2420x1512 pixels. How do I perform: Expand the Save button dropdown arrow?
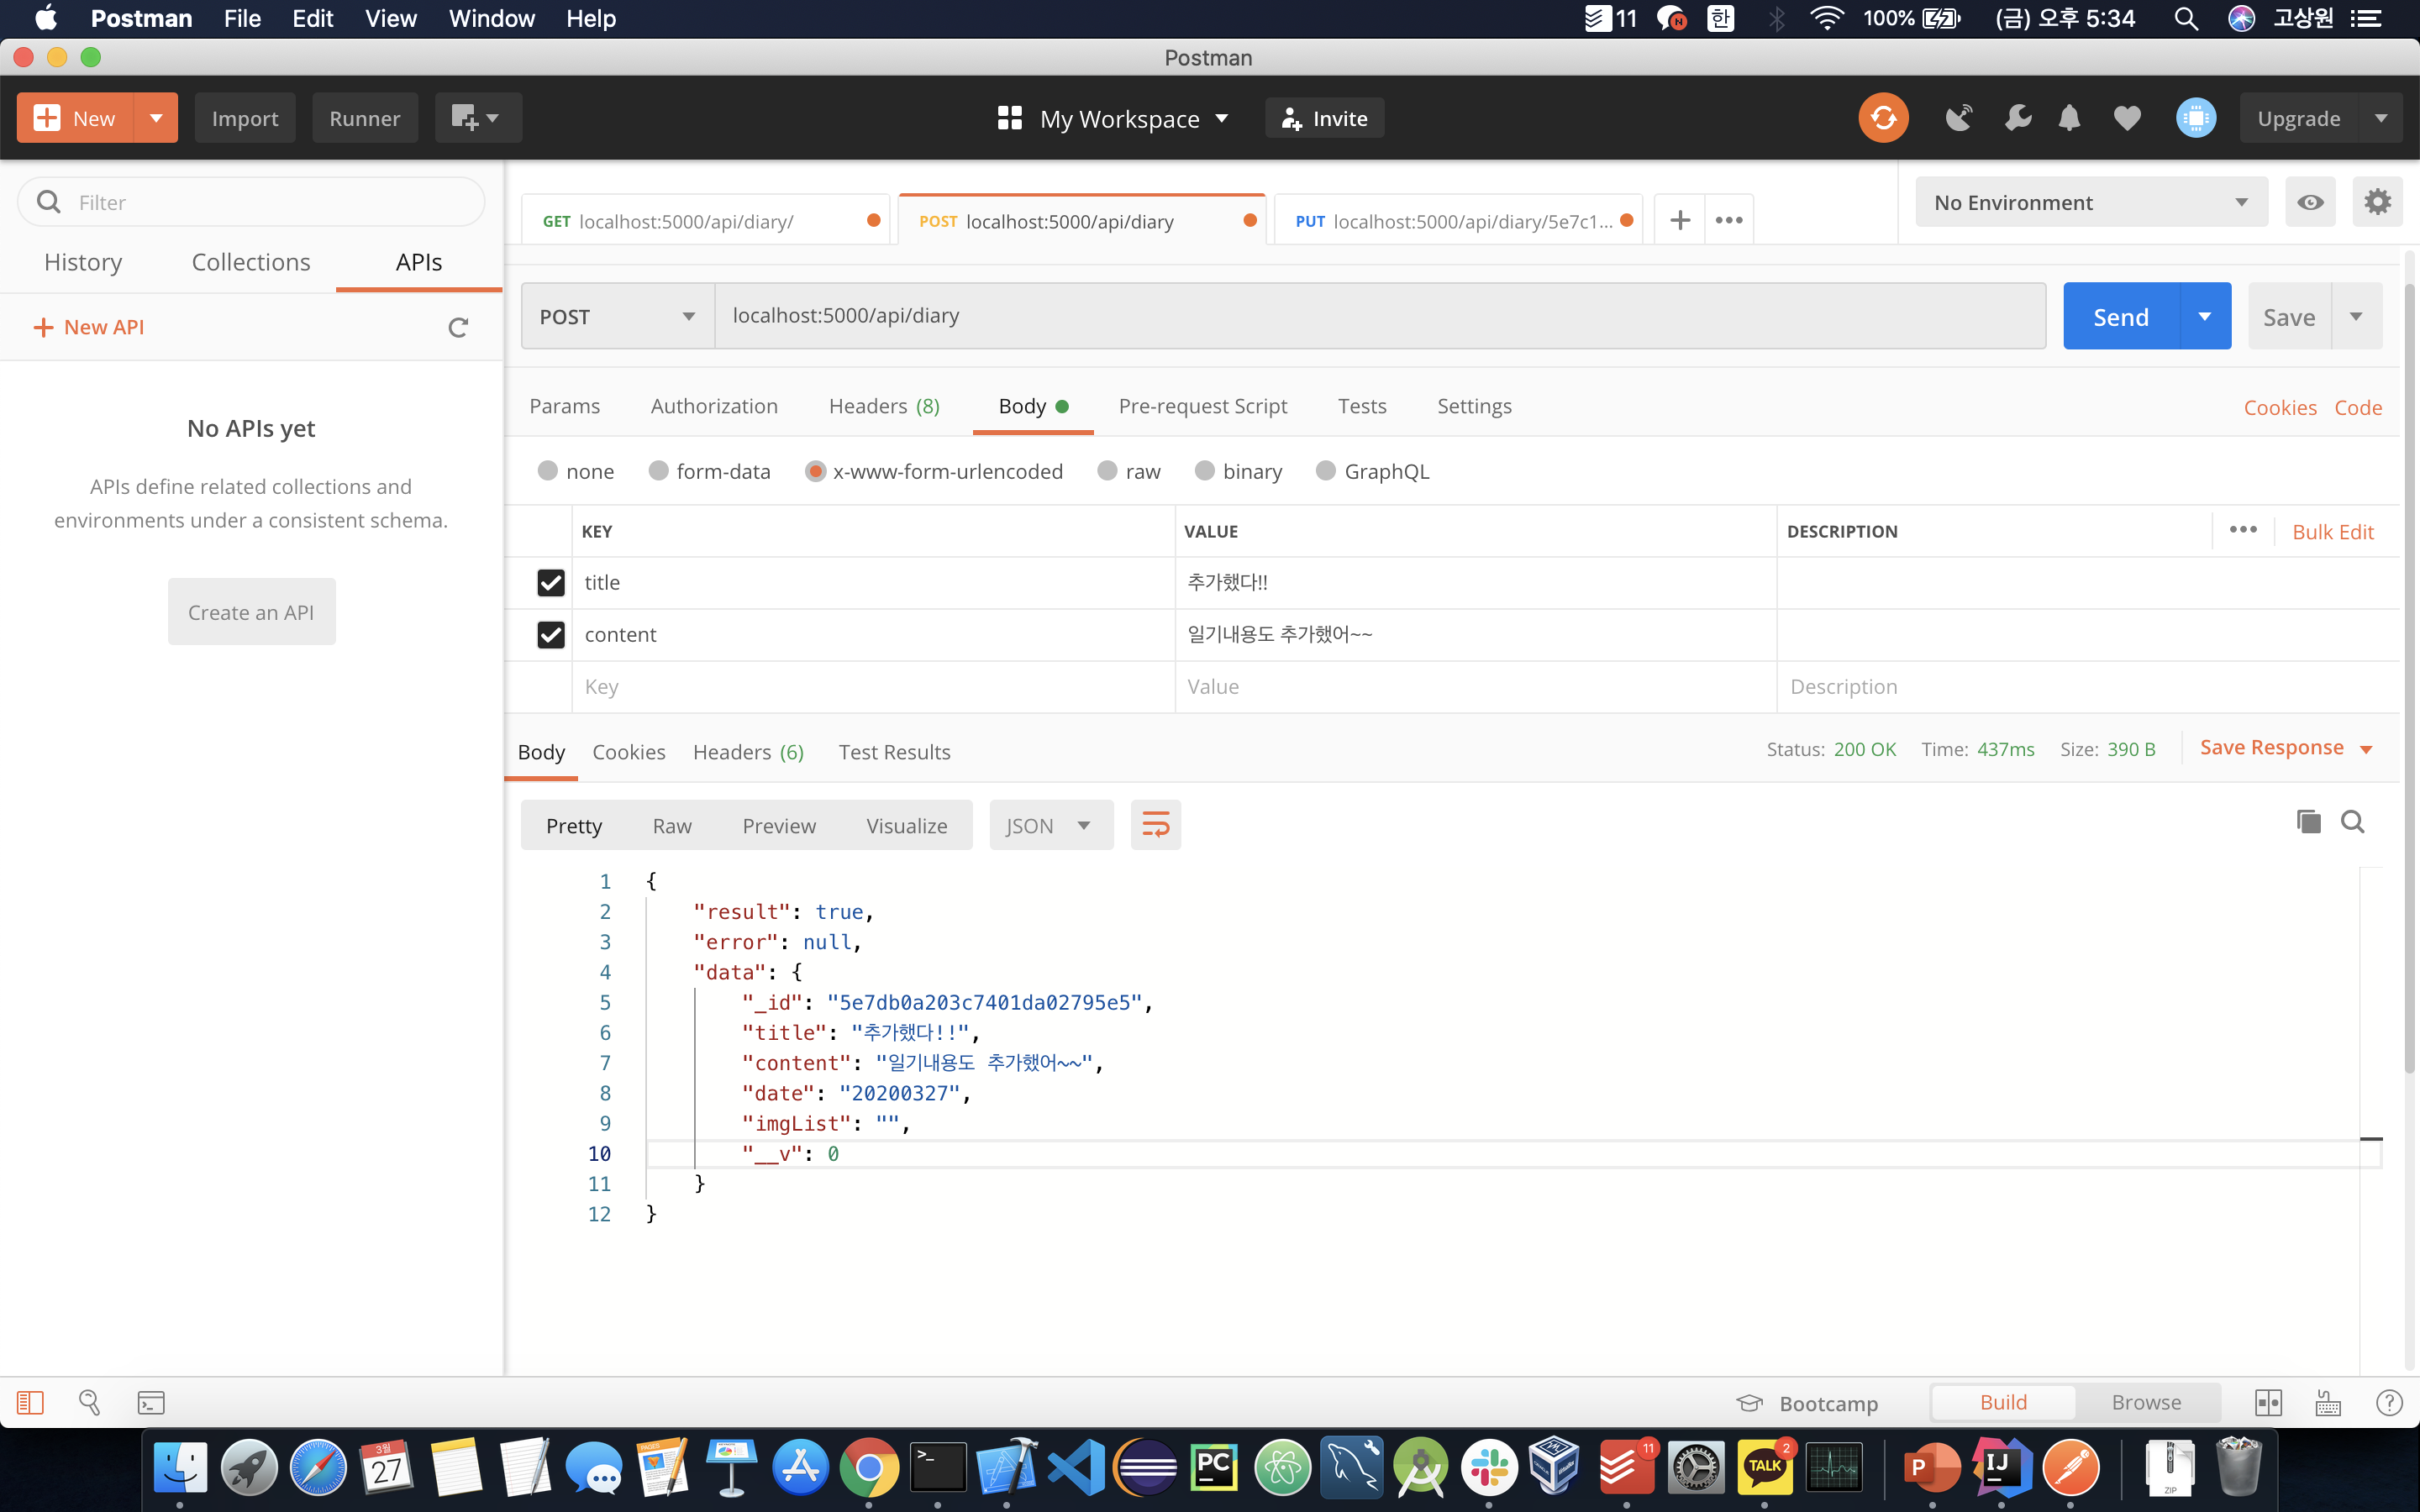(2356, 316)
